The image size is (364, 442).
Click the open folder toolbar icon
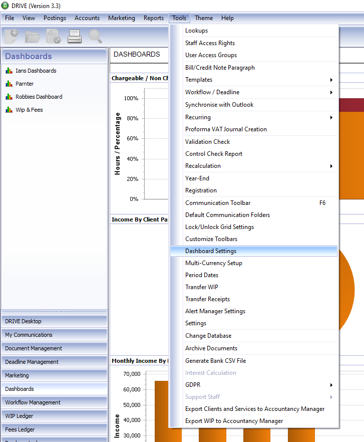[33, 37]
